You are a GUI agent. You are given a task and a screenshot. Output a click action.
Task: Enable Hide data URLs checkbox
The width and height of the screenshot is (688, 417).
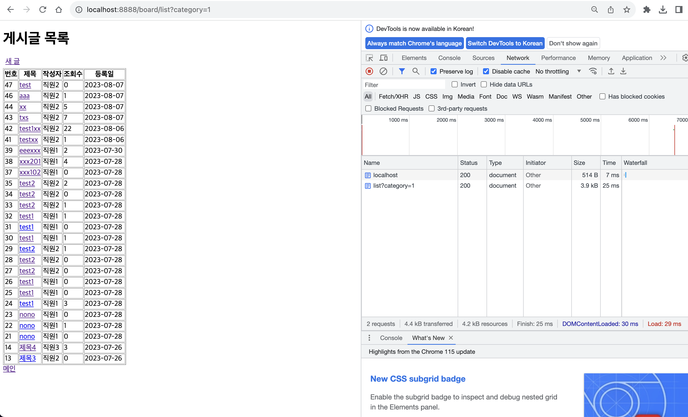[x=484, y=84]
